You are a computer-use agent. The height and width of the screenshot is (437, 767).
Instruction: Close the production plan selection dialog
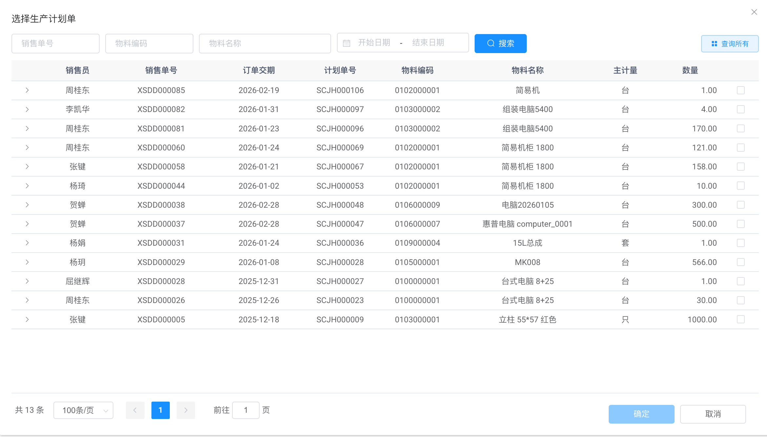point(754,12)
